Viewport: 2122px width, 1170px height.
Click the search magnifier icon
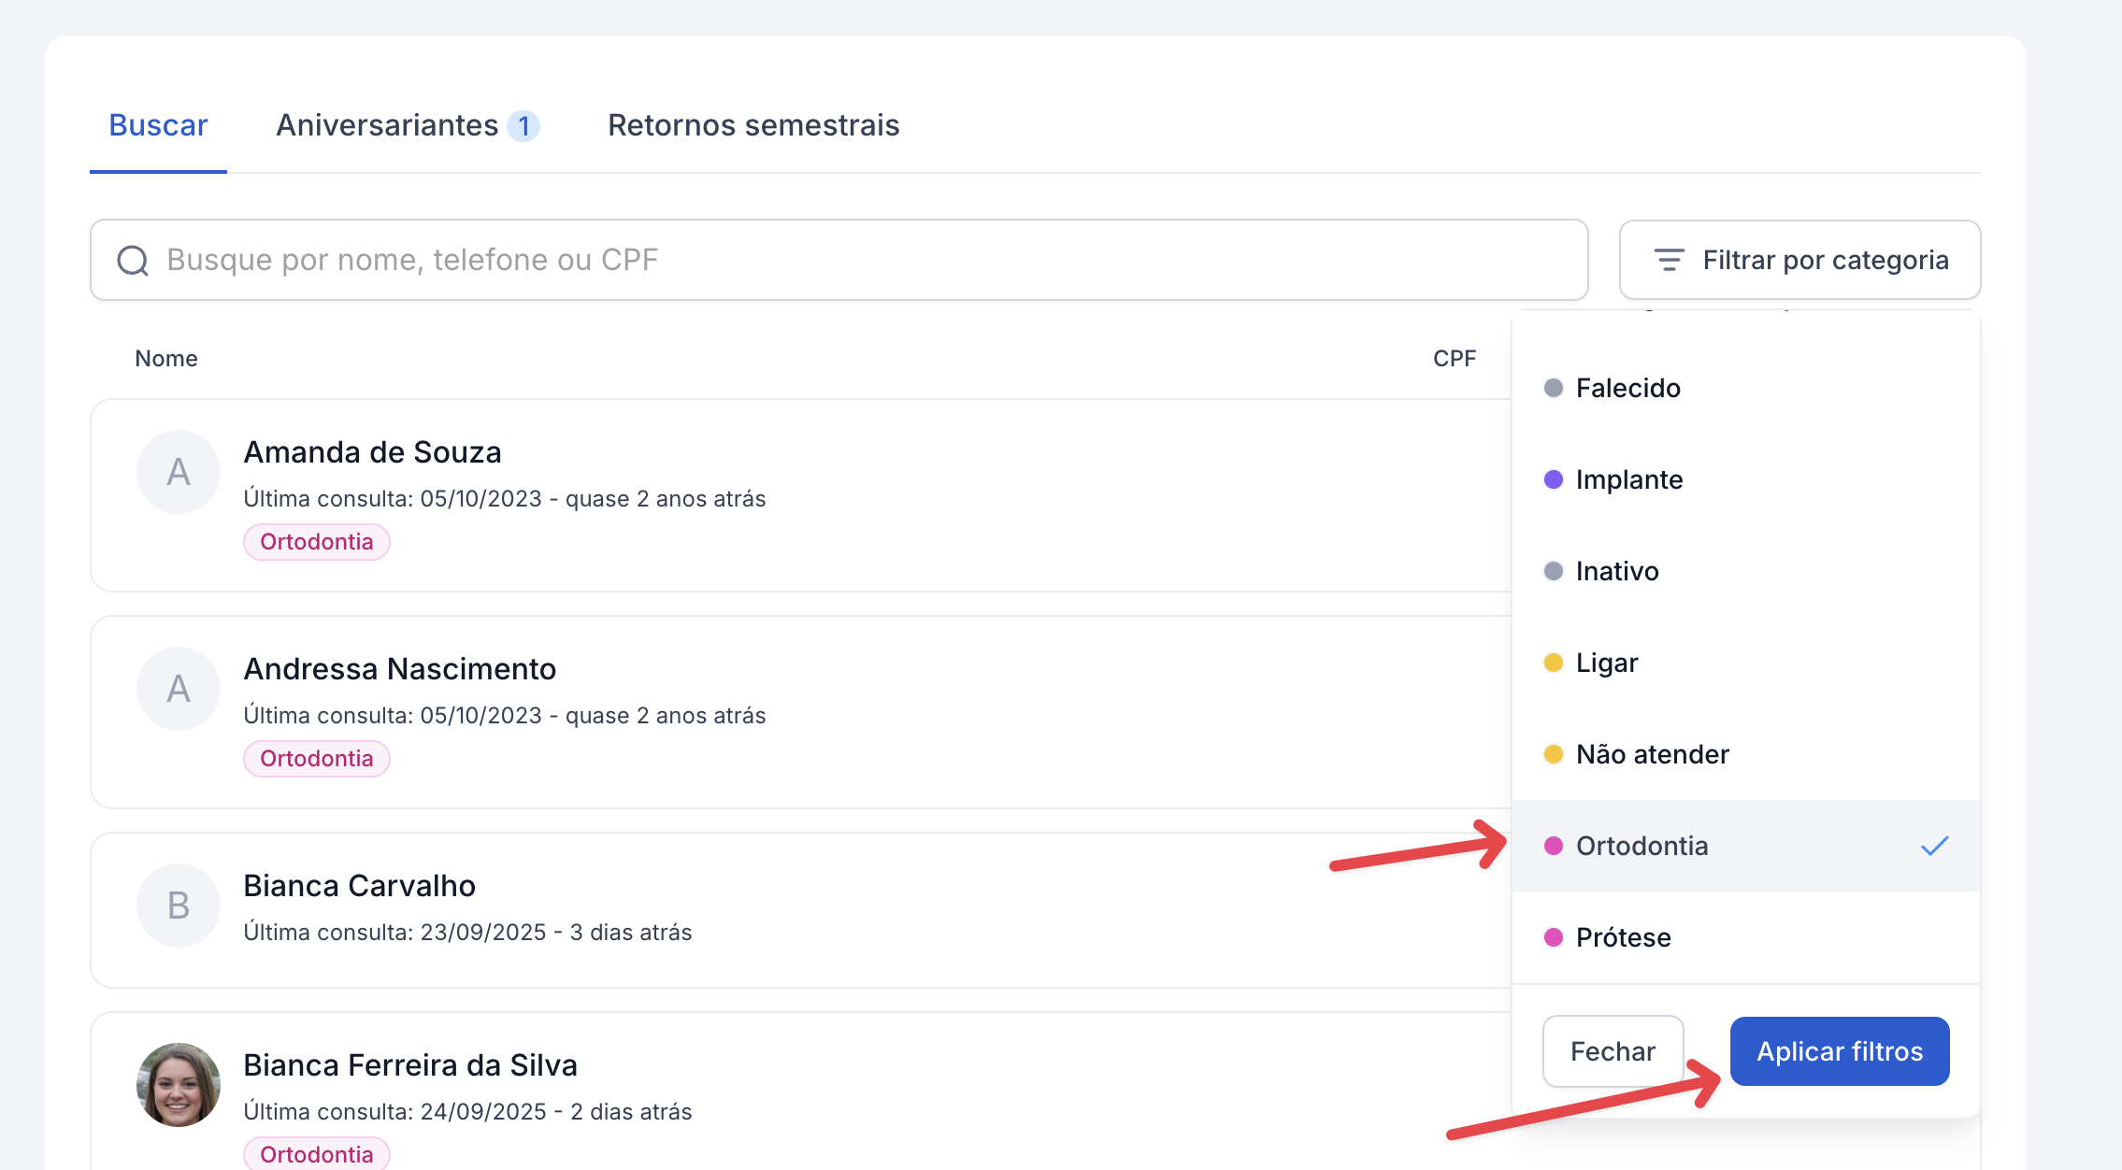coord(133,261)
